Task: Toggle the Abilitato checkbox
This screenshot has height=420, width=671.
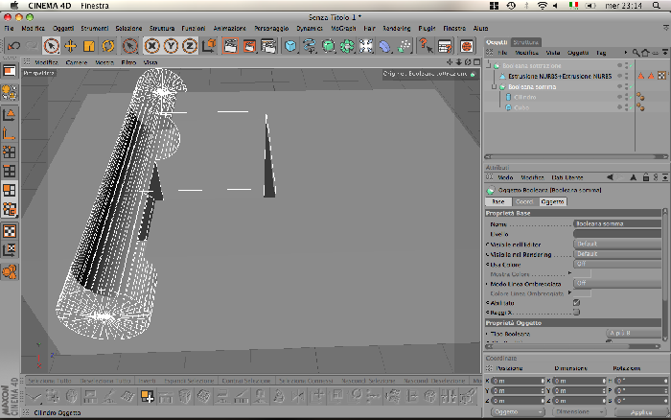Action: click(576, 303)
